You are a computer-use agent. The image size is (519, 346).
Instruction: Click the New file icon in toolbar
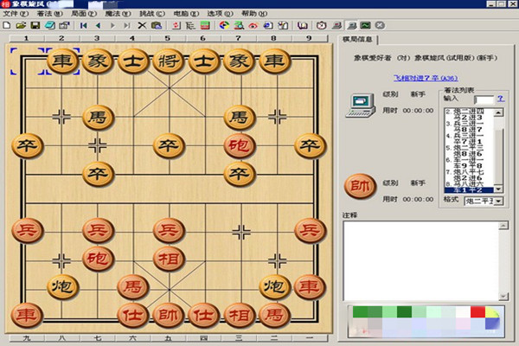(x=7, y=26)
